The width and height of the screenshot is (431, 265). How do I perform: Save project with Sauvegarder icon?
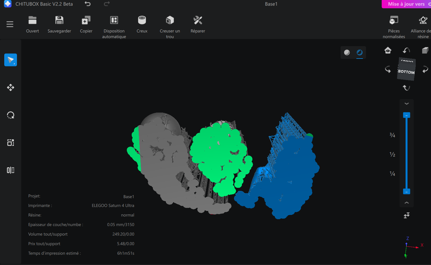(59, 20)
